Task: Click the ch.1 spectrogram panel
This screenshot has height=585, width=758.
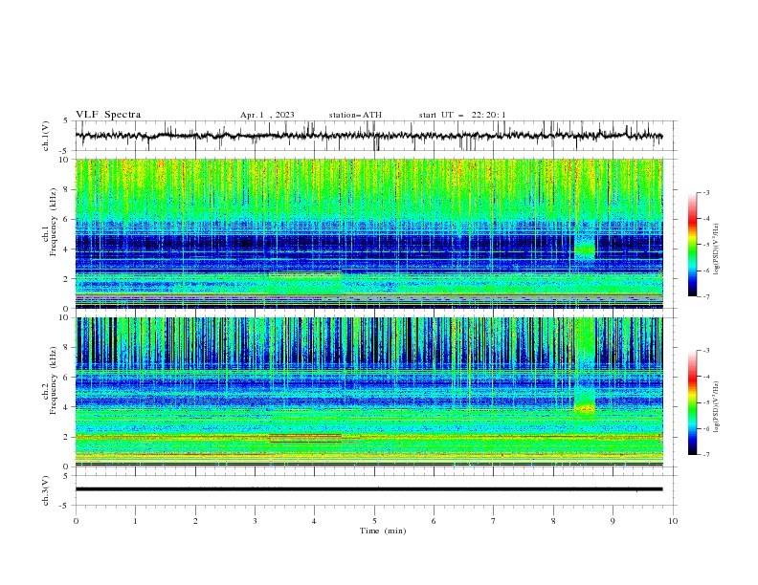Action: [x=369, y=233]
